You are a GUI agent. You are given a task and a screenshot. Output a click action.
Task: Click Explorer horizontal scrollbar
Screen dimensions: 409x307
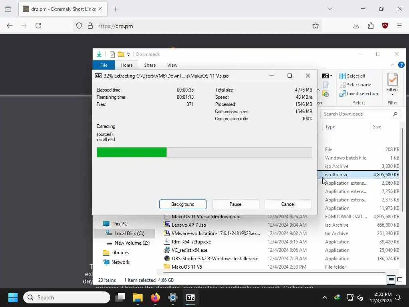274,272
